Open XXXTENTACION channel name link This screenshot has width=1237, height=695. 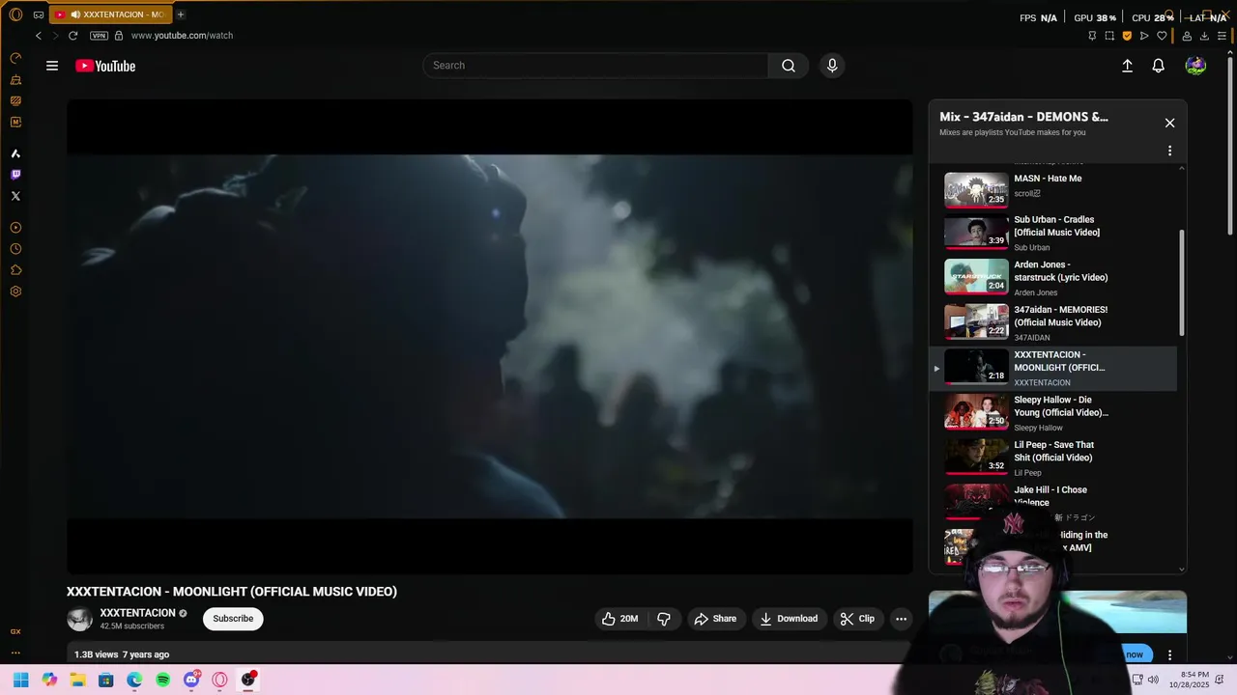point(138,613)
